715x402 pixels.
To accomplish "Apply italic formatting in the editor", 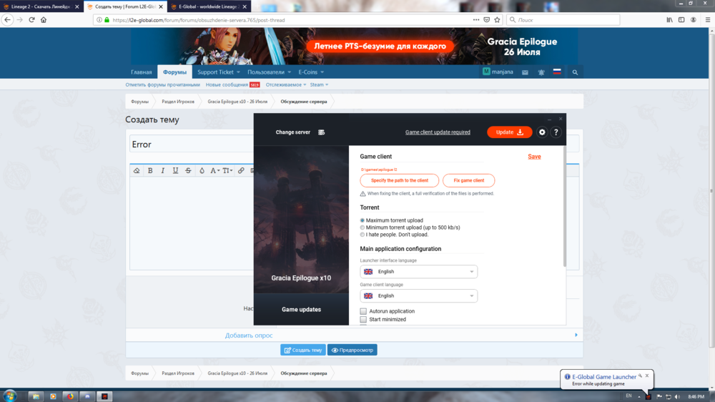I will pos(163,171).
